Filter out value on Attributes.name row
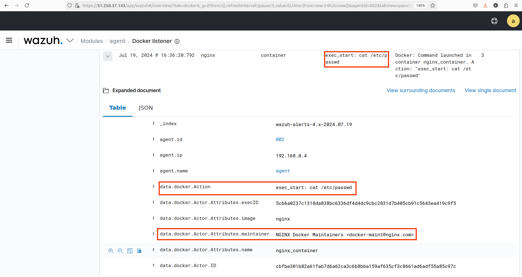 pos(120,251)
